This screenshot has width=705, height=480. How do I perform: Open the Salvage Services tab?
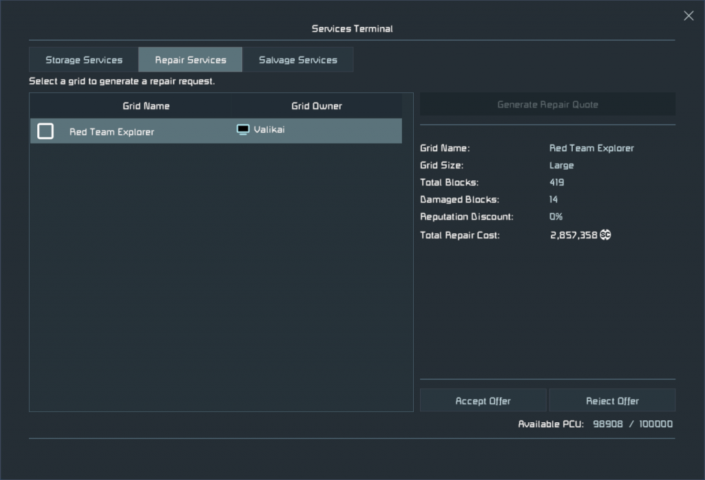click(298, 60)
